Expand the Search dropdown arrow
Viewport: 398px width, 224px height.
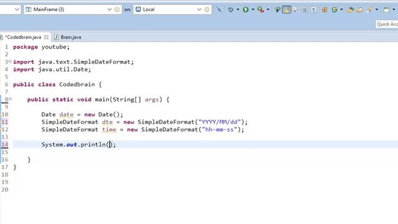click(x=377, y=10)
